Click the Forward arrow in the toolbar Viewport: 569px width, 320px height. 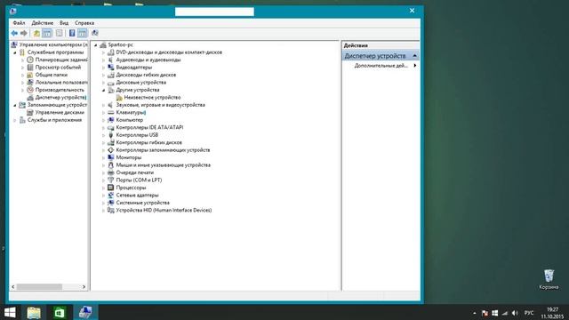tap(24, 34)
